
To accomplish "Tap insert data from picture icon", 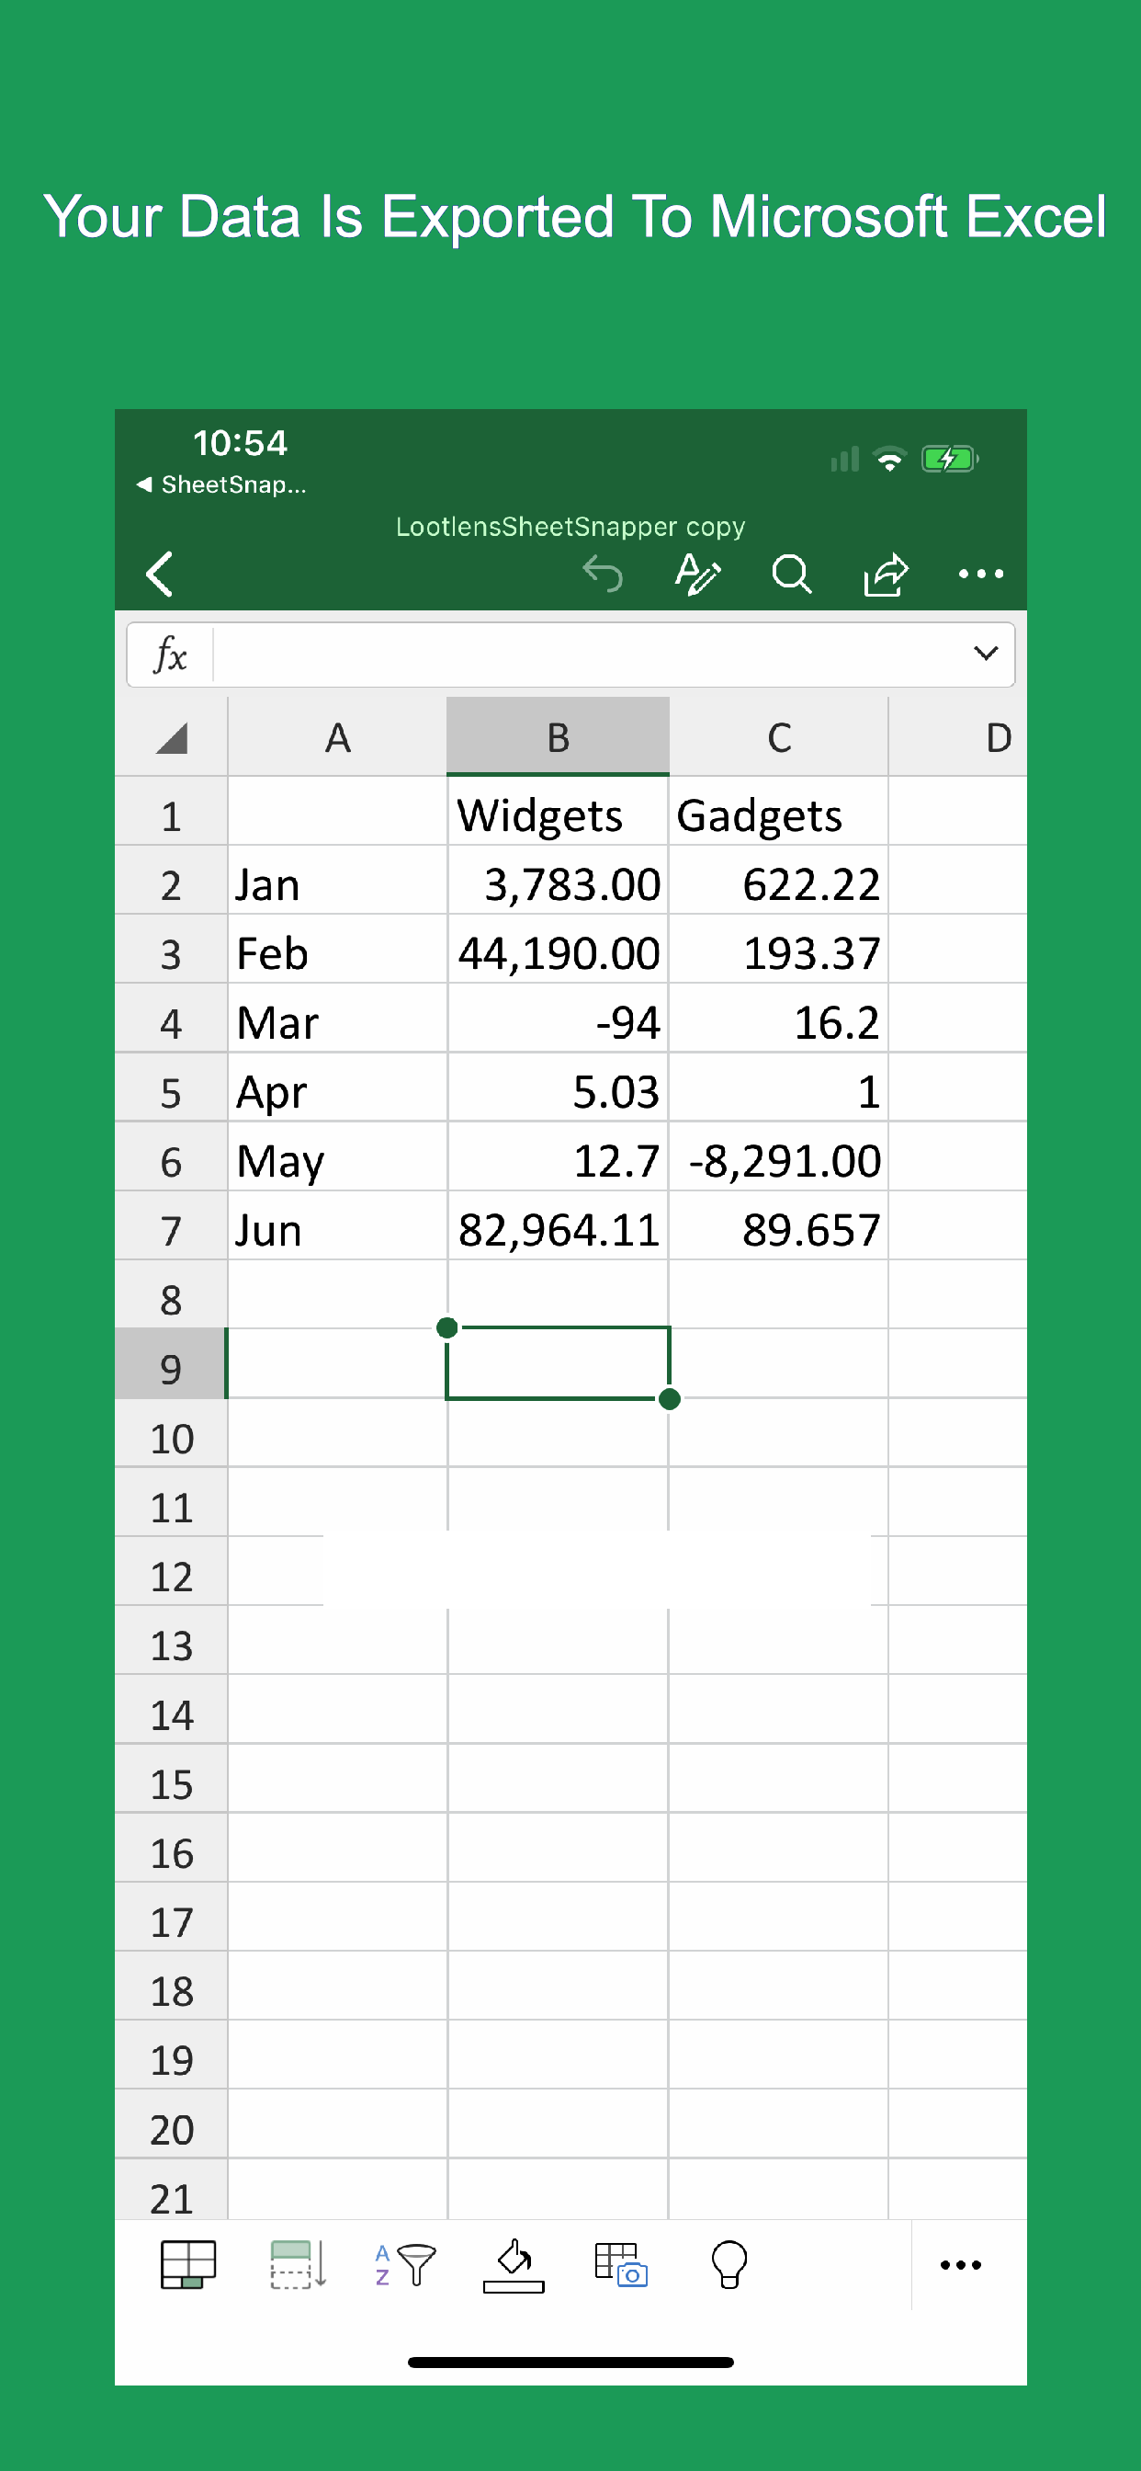I will (621, 2265).
